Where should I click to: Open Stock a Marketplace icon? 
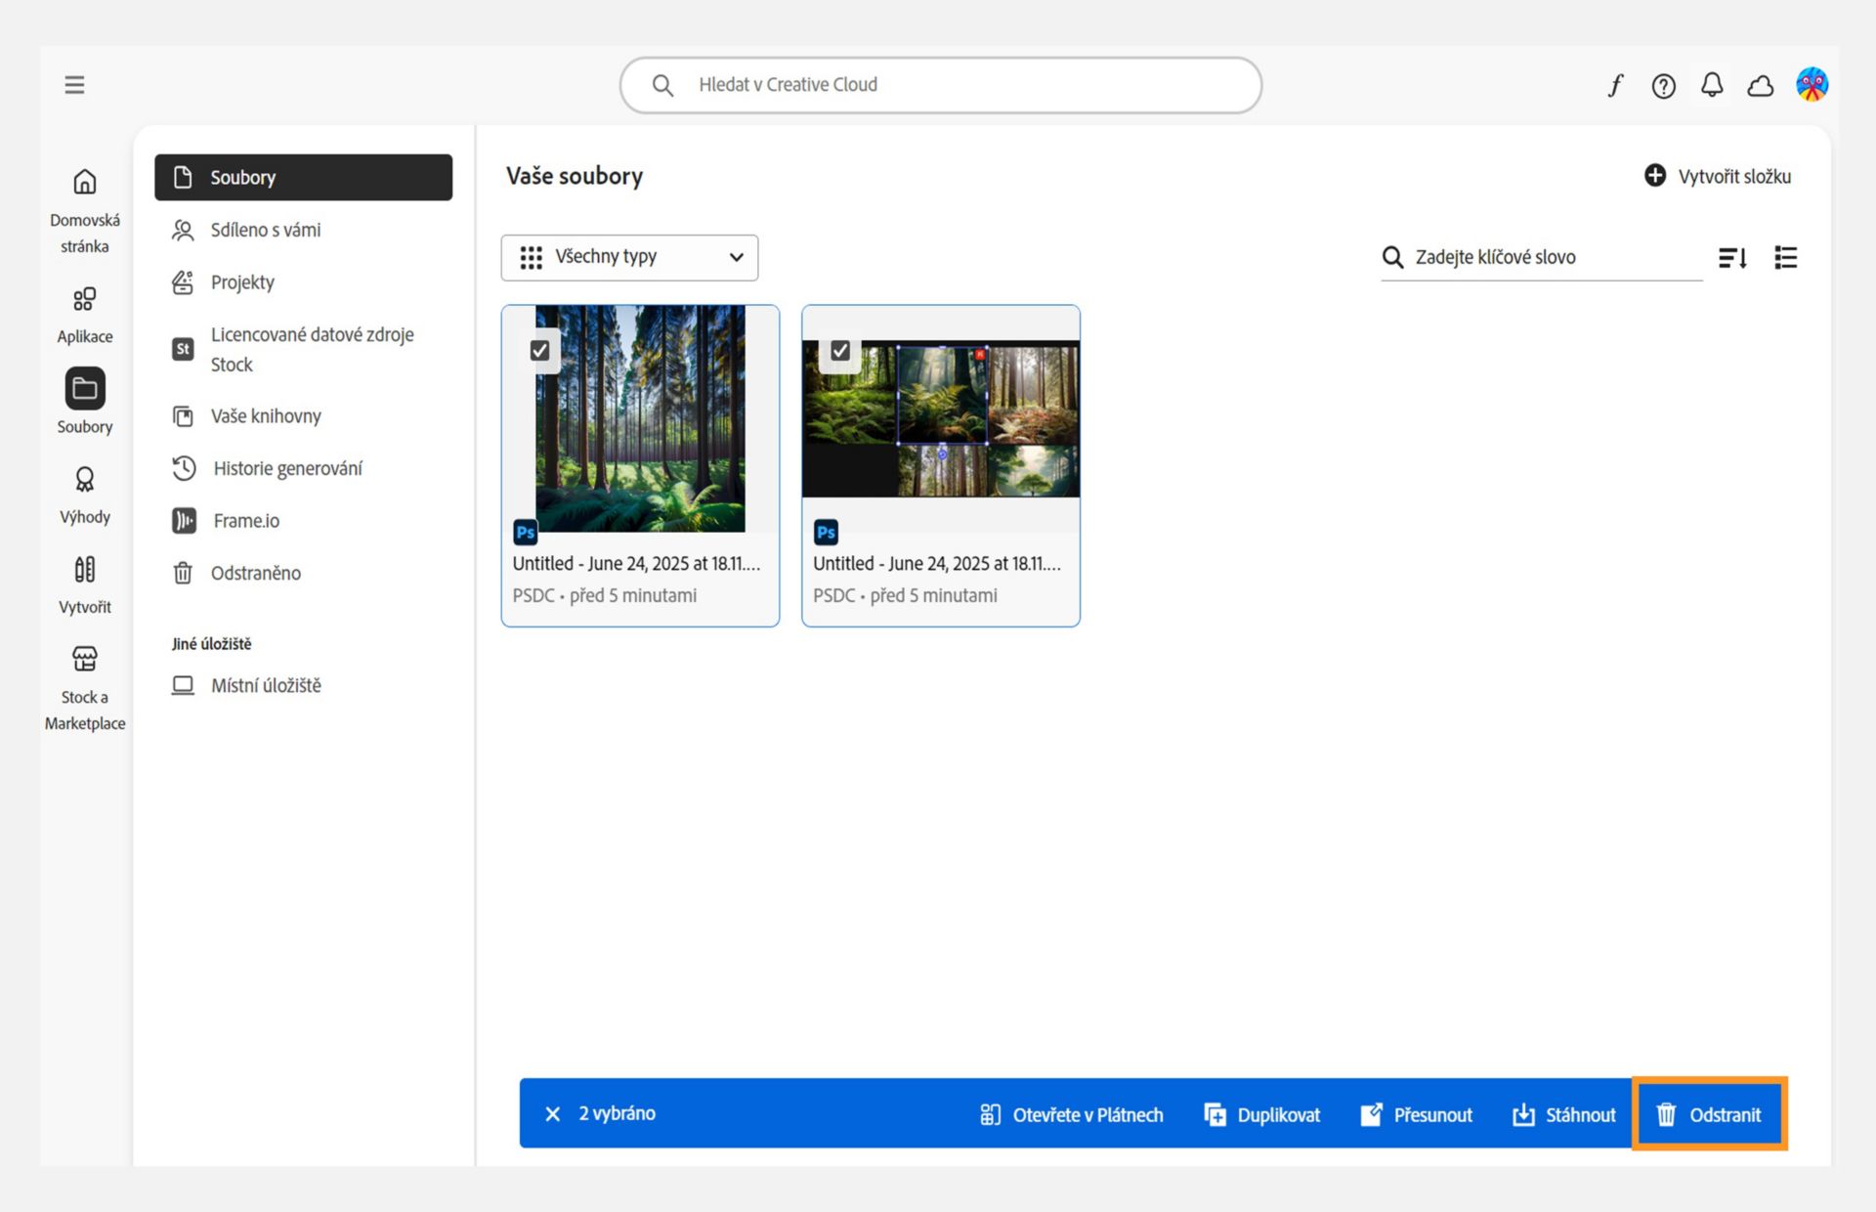[85, 659]
